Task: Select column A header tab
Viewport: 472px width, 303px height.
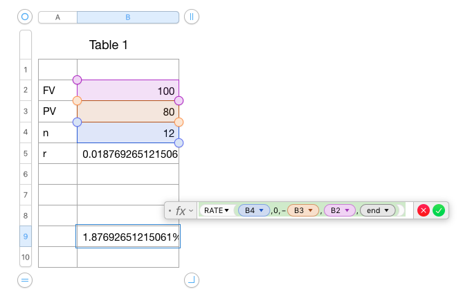Action: [57, 17]
